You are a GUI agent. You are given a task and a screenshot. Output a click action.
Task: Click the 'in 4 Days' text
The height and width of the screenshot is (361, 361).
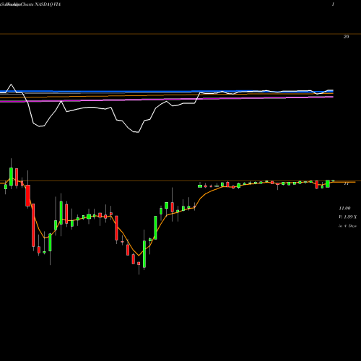click(x=347, y=226)
